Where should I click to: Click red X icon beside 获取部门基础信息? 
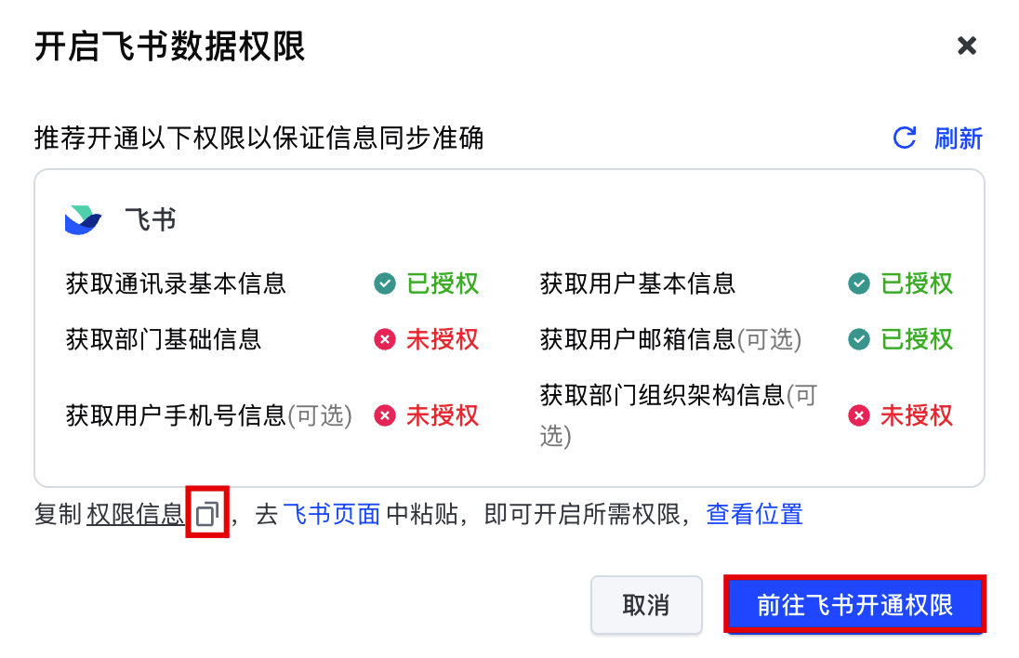point(385,339)
